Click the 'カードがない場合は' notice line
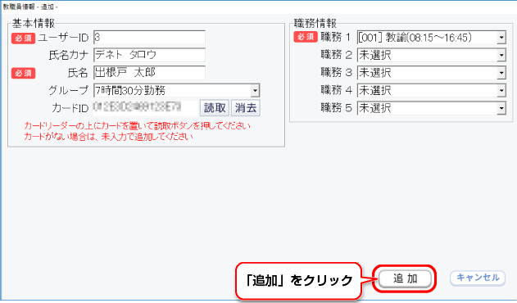 [x=108, y=137]
